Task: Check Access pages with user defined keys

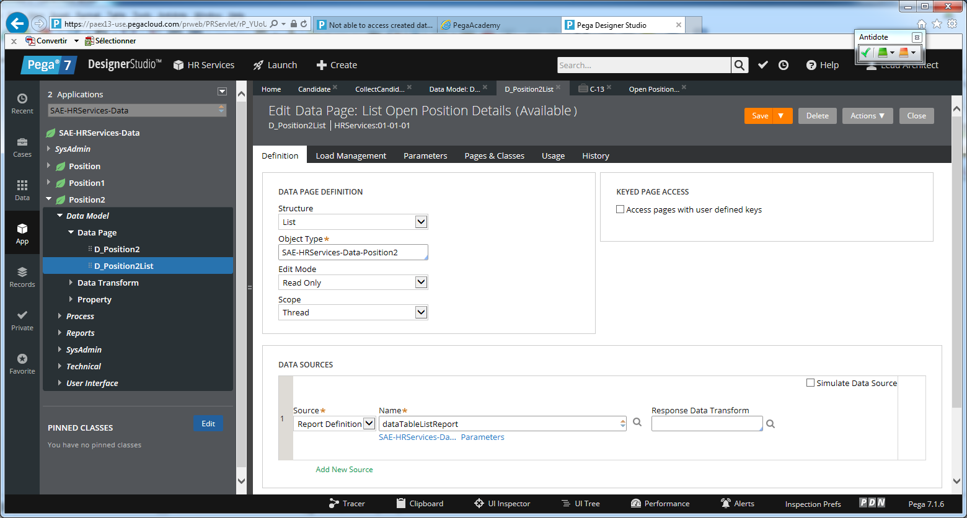Action: click(x=620, y=209)
